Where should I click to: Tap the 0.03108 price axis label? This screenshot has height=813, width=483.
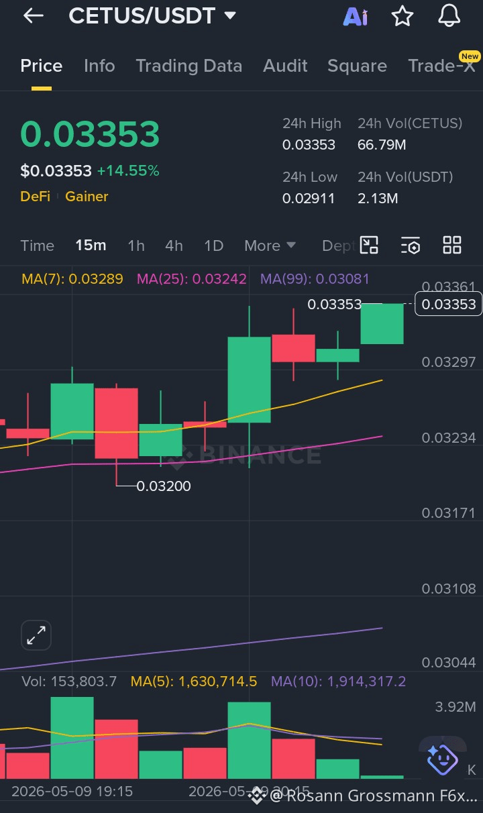pyautogui.click(x=449, y=589)
